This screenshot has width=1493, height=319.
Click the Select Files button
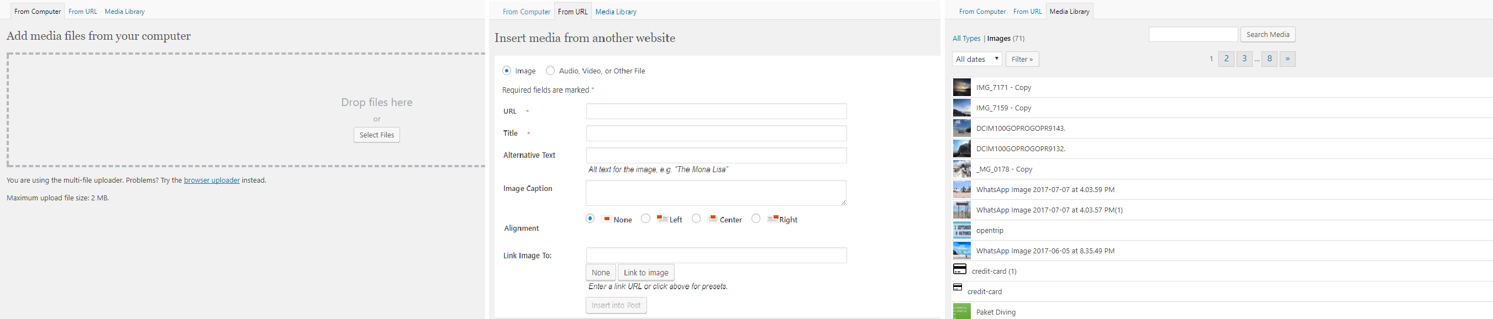(x=377, y=135)
